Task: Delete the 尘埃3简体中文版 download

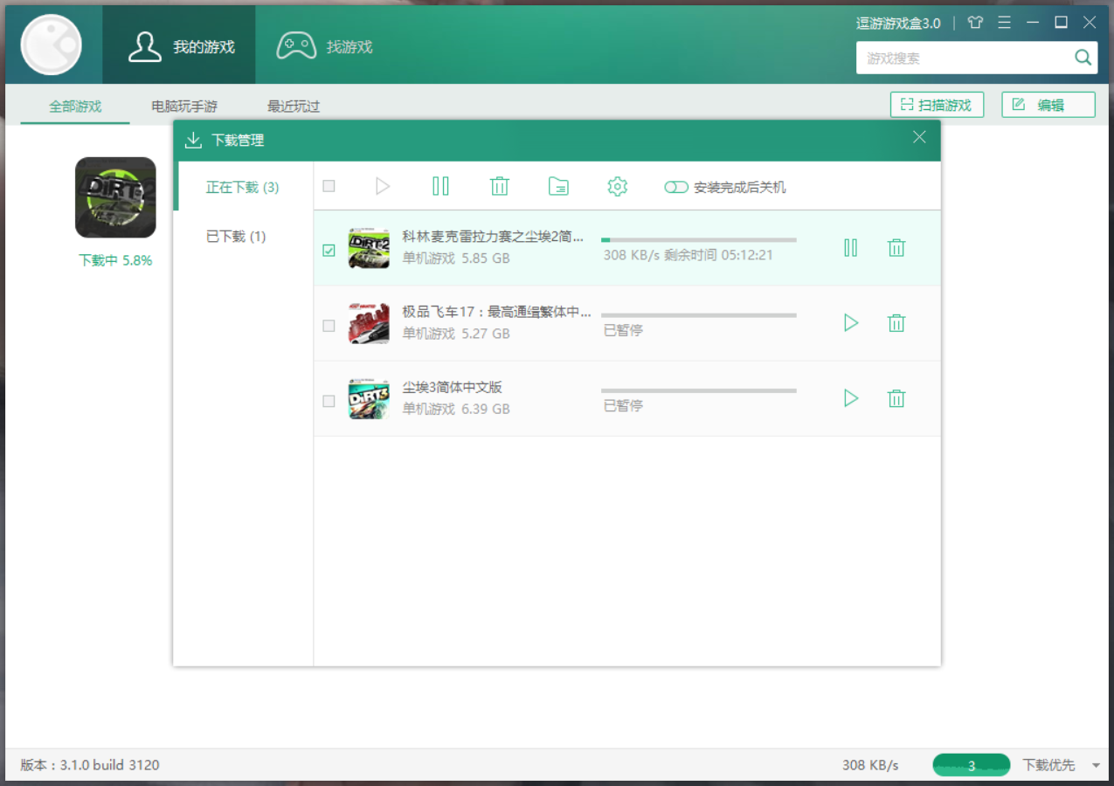Action: (x=896, y=398)
